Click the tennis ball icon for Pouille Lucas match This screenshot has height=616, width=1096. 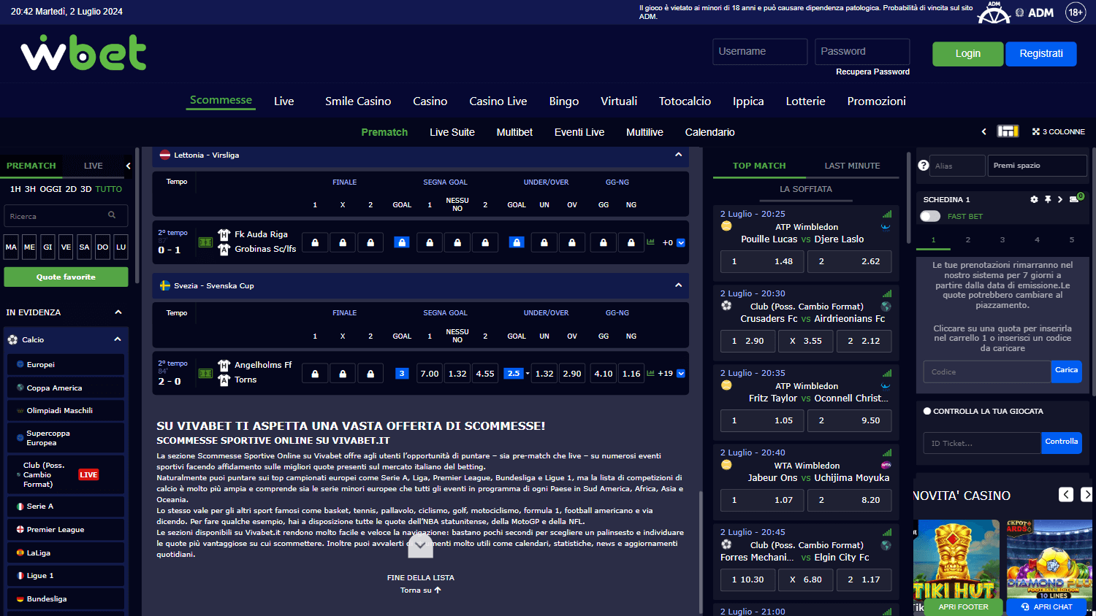coord(726,226)
